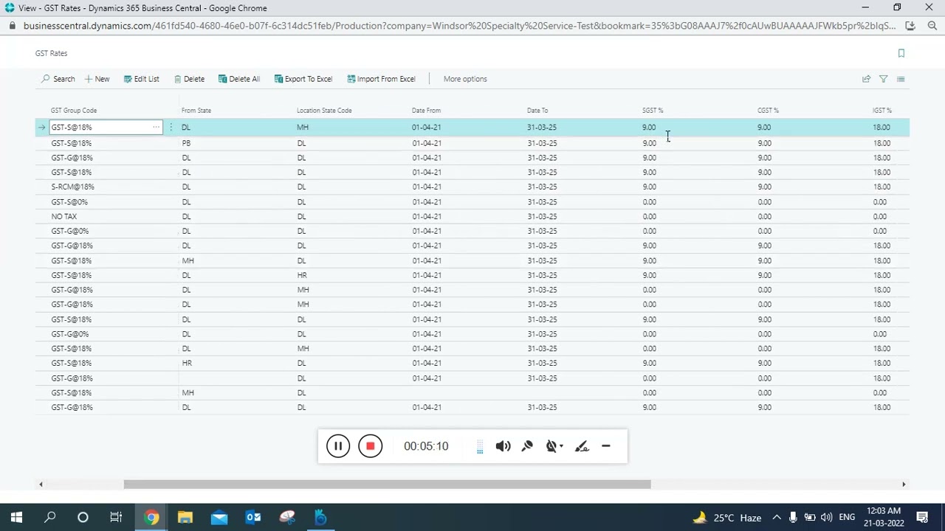Open Windows taskbar search
This screenshot has width=945, height=531.
[49, 517]
